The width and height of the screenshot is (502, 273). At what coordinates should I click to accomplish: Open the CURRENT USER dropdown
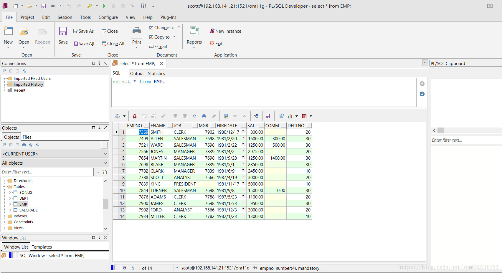coord(55,154)
